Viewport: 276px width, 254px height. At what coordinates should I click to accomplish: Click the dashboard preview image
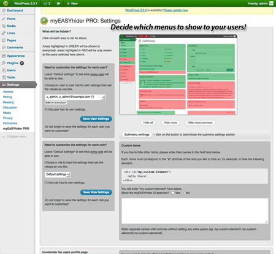[x=178, y=75]
